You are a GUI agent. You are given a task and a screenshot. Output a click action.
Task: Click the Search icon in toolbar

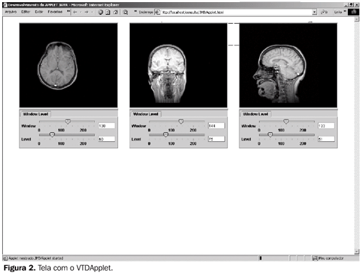125,12
